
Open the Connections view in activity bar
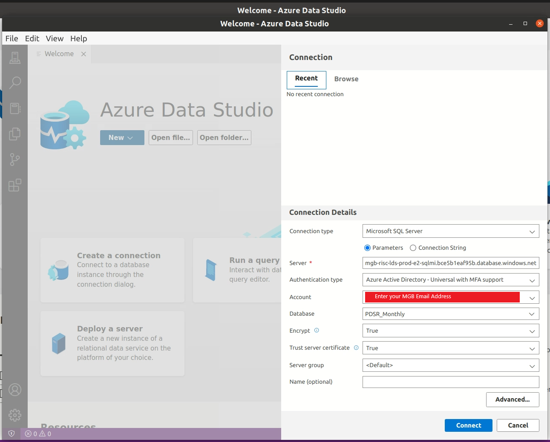click(15, 57)
